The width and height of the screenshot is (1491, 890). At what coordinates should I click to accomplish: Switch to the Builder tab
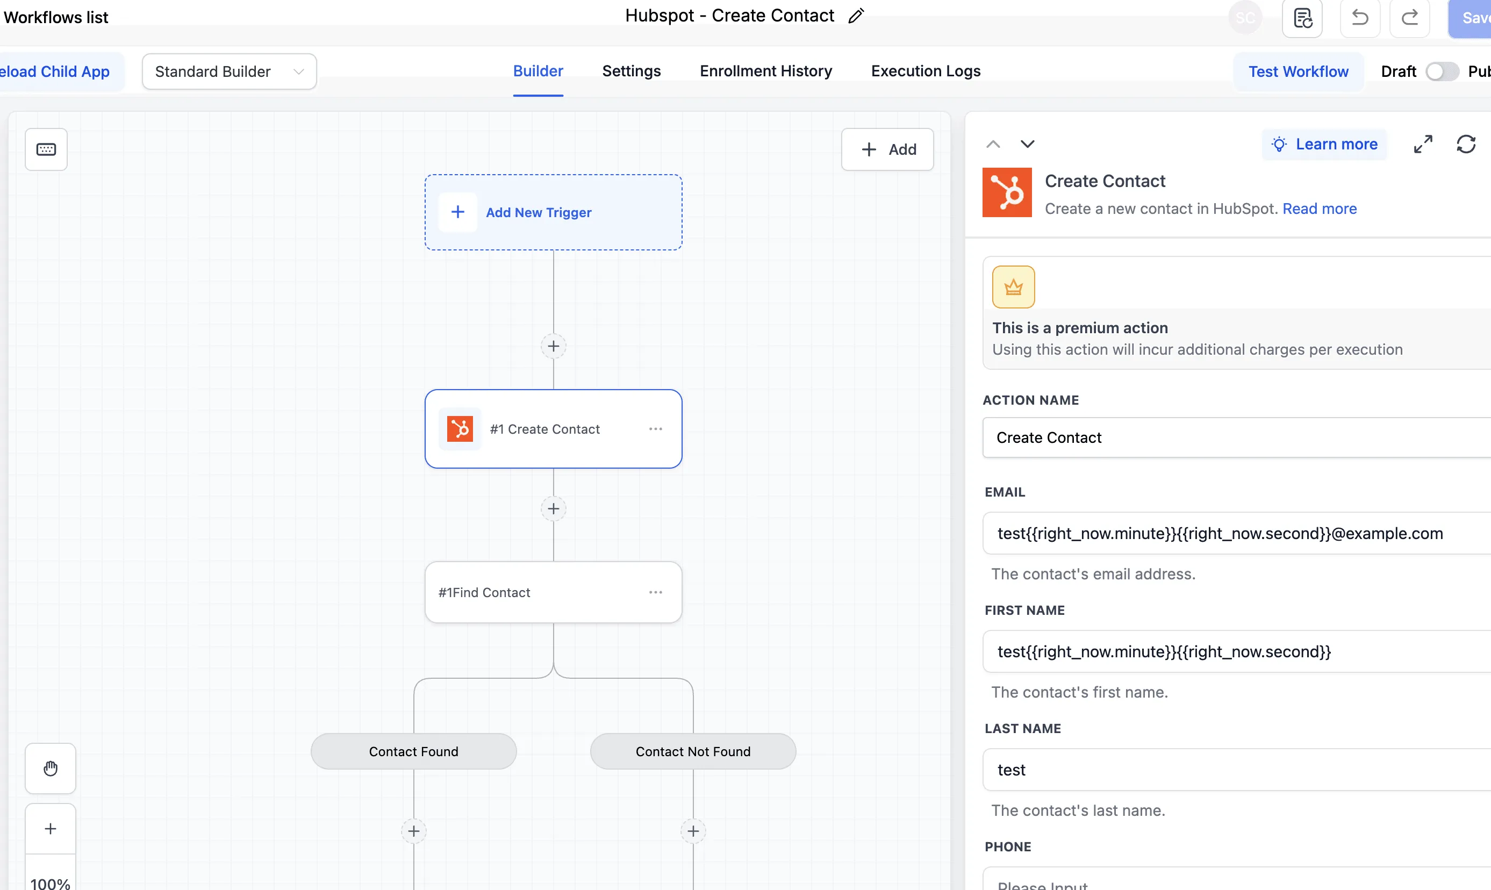point(537,71)
